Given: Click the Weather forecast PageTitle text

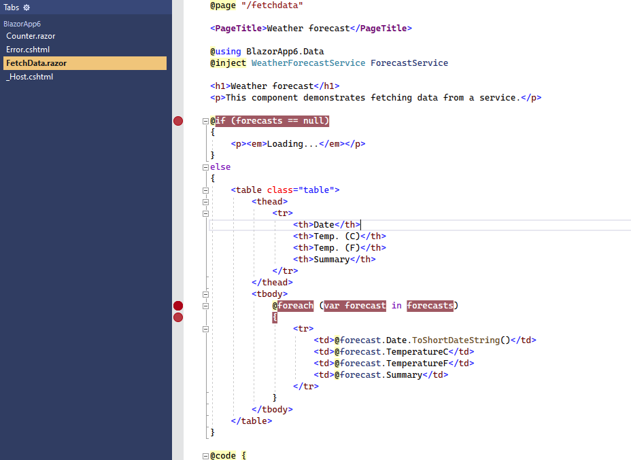Looking at the screenshot, I should (x=306, y=28).
